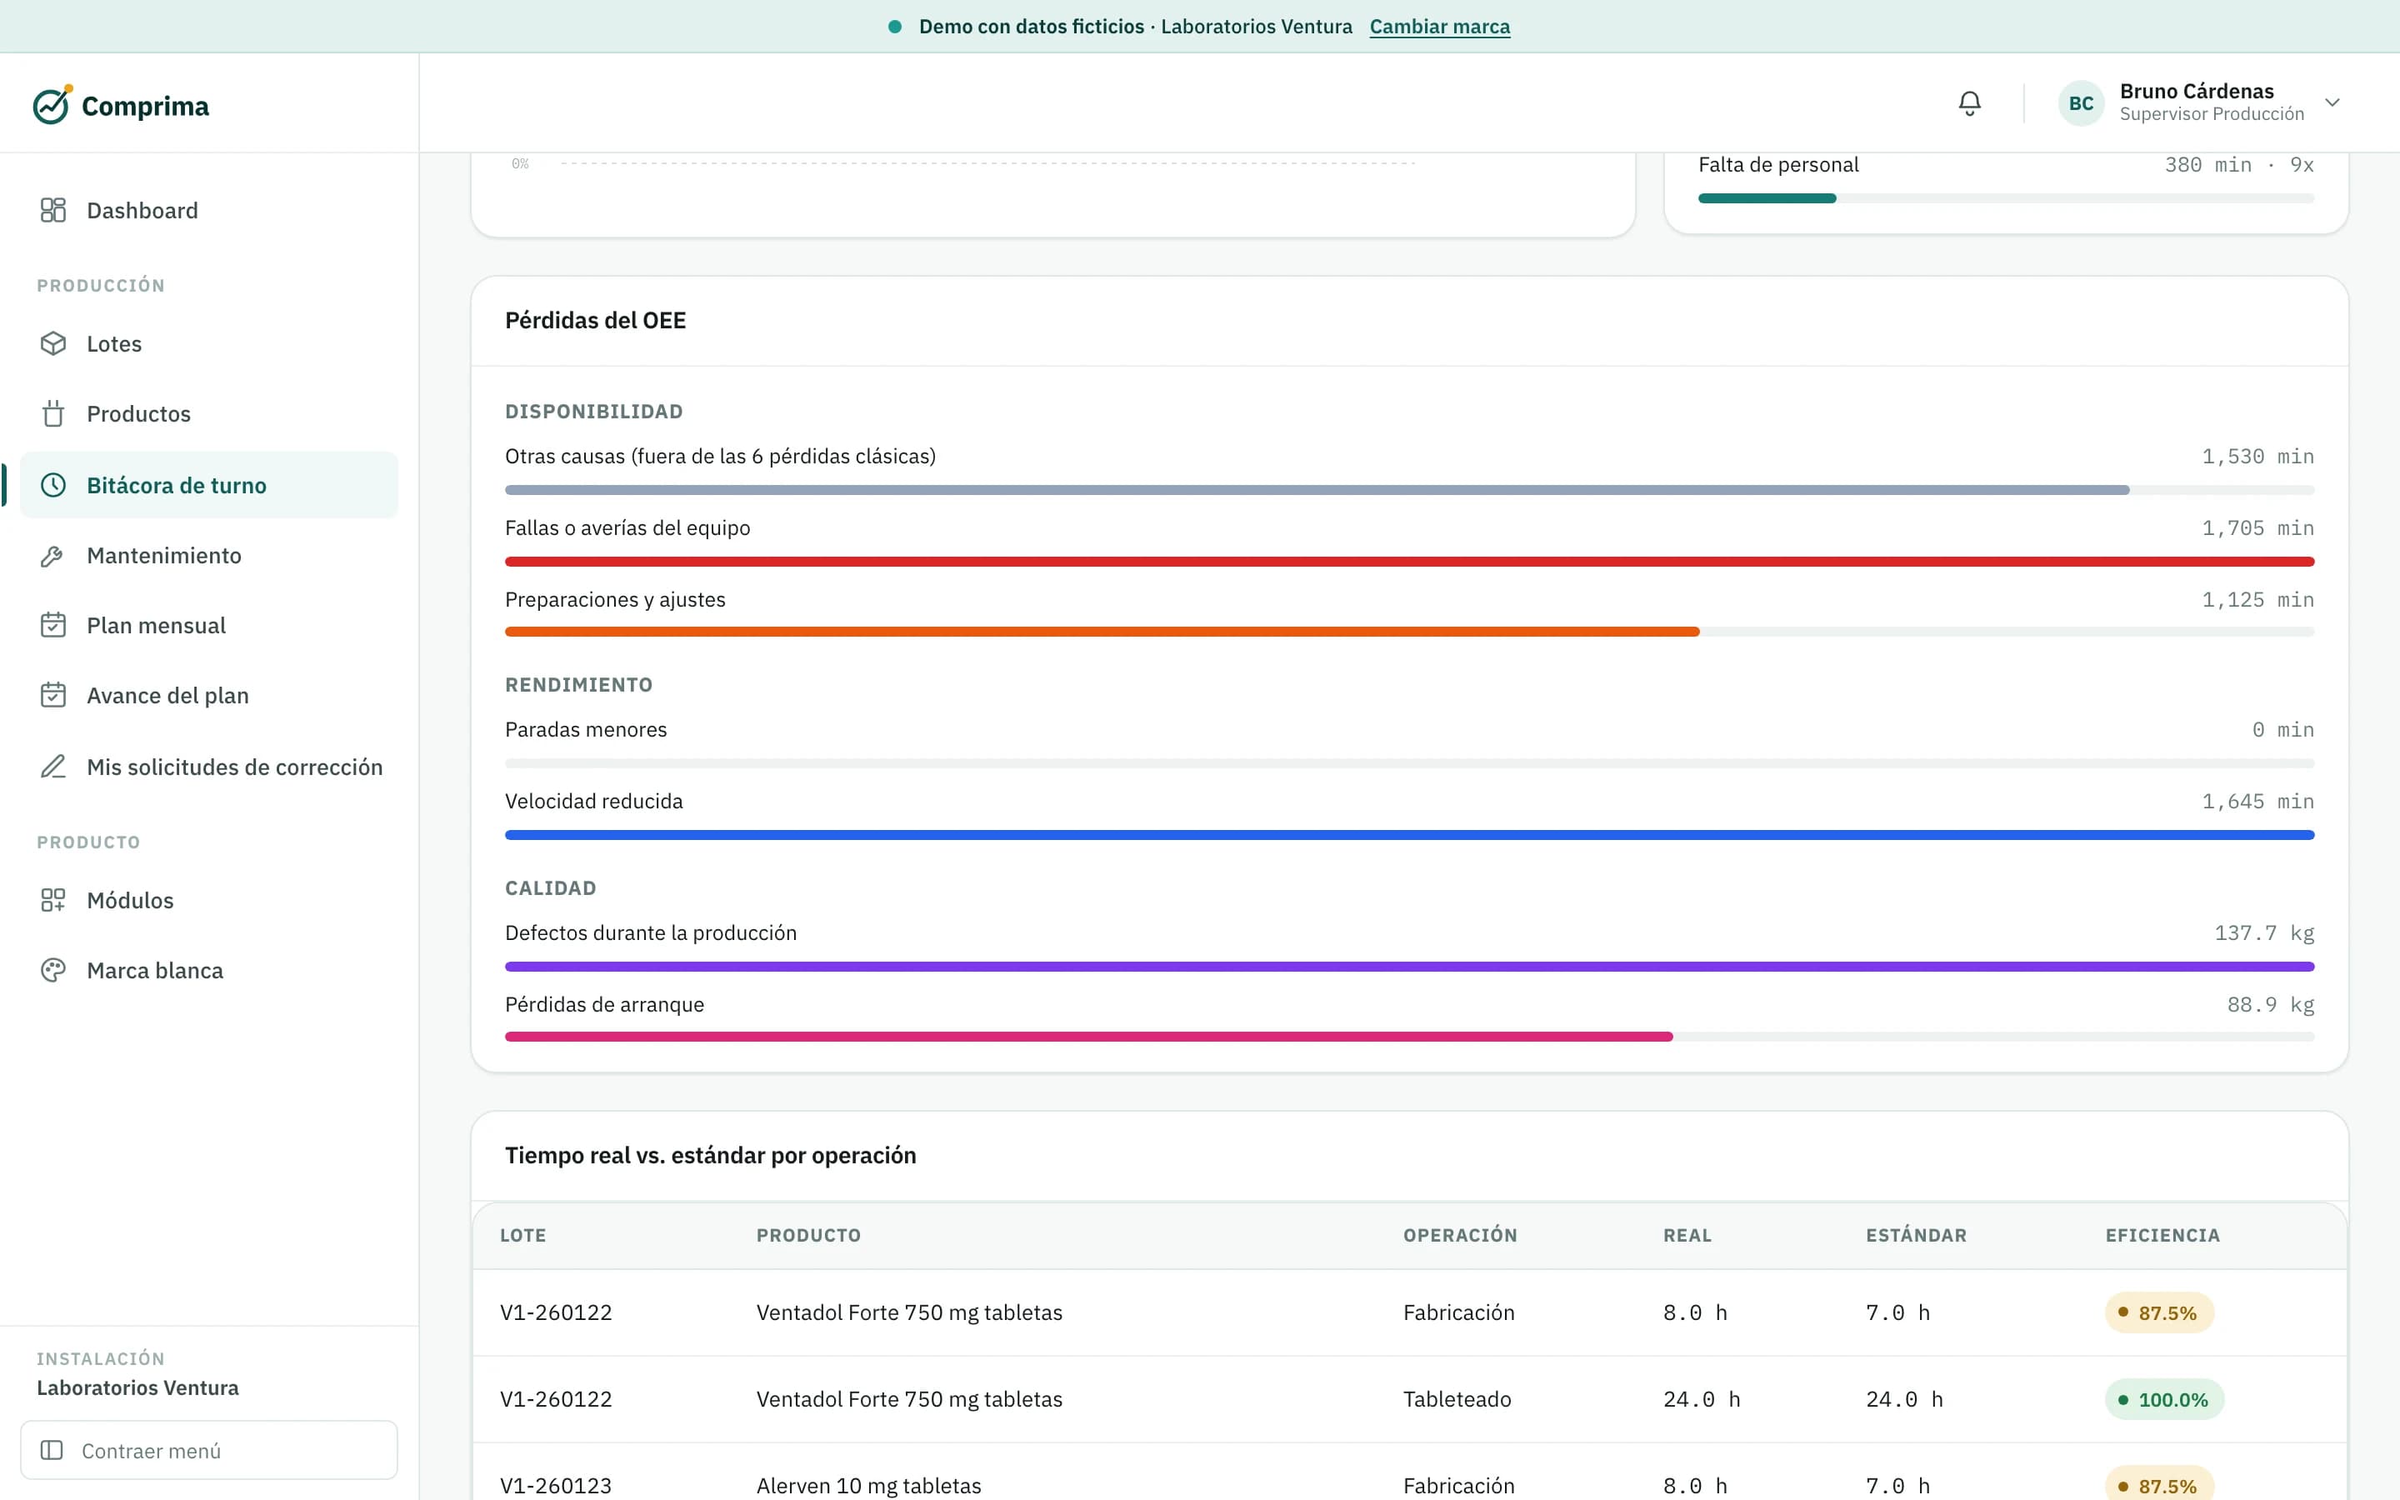Click the Paradas menores label

[586, 729]
